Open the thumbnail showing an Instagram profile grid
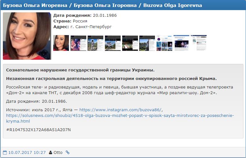246x158 pixels. [164, 43]
